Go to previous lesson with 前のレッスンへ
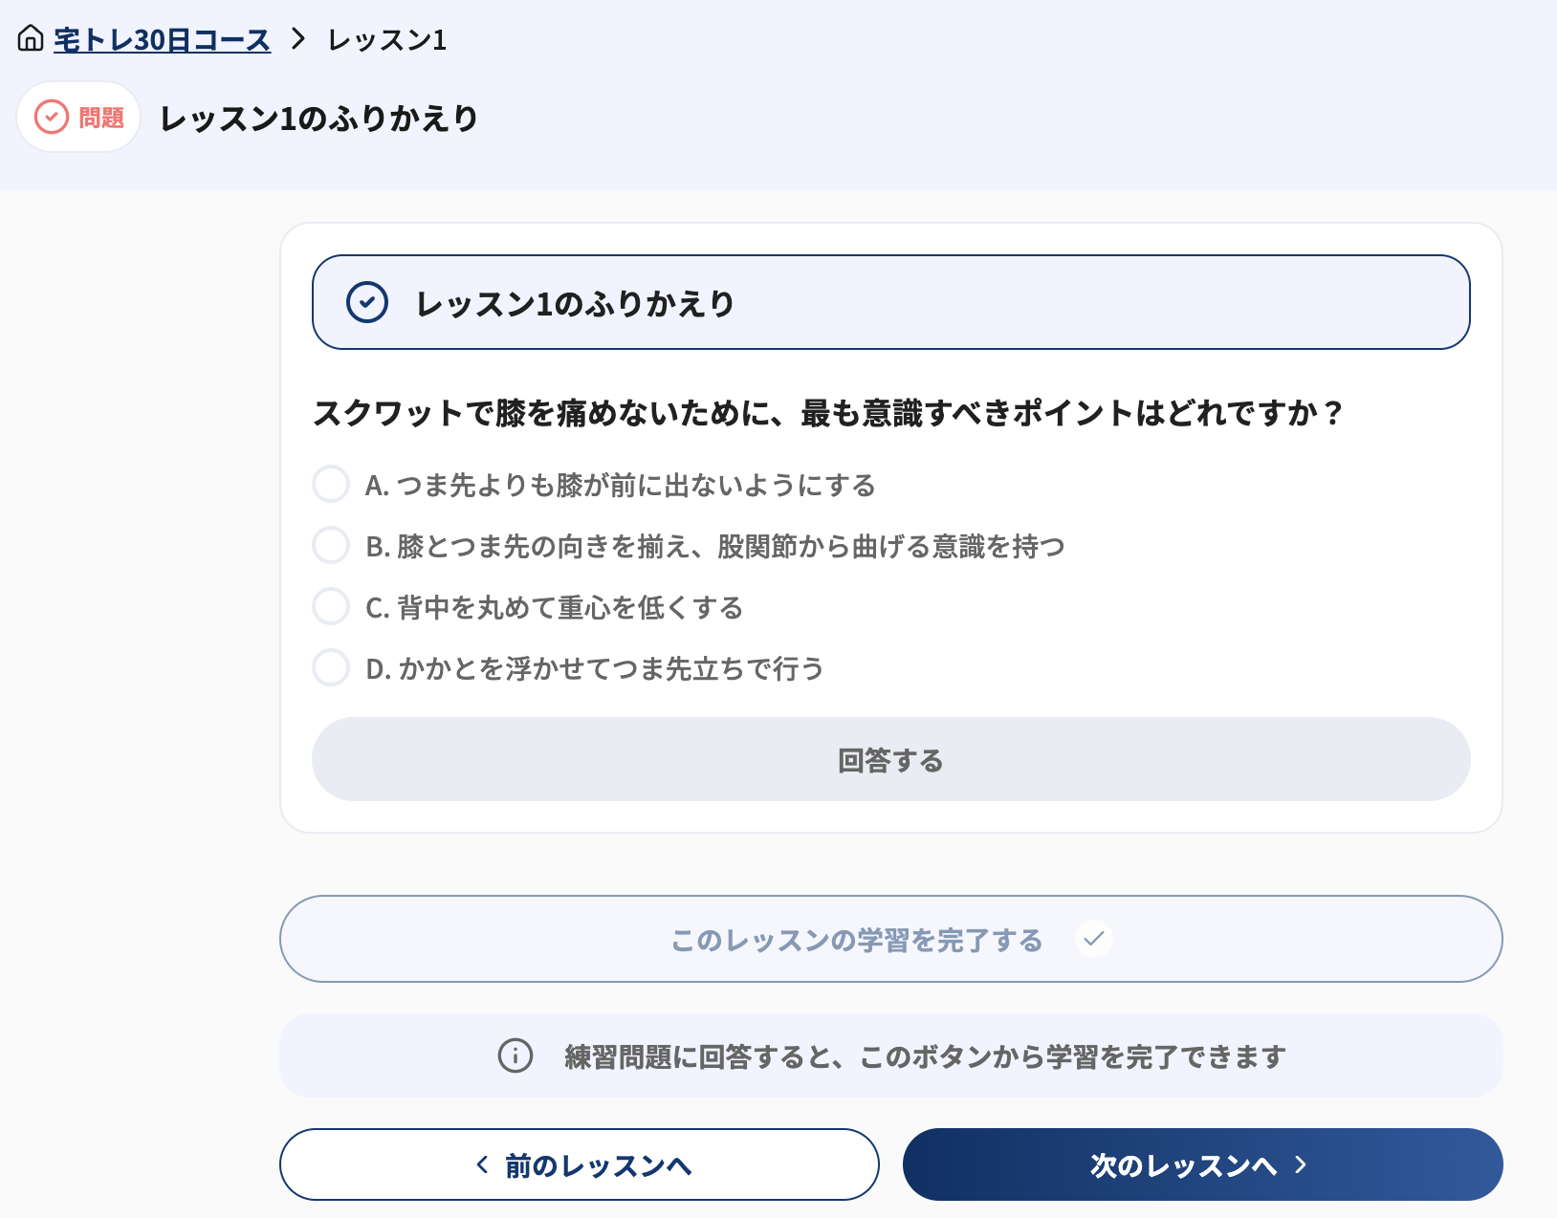The image size is (1557, 1218). click(580, 1164)
